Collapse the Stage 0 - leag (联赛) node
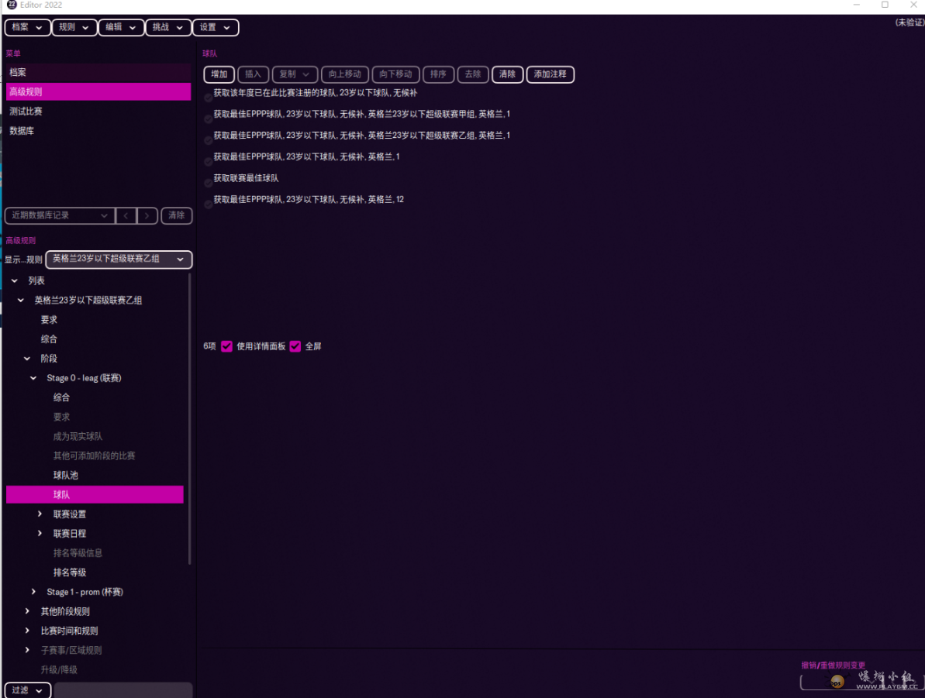 tap(33, 379)
